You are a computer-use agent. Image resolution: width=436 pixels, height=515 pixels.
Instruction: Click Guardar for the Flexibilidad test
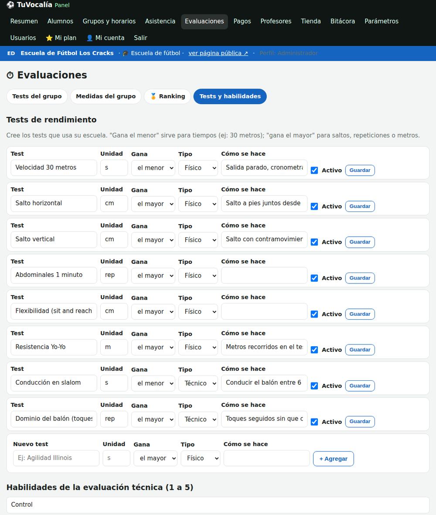coord(360,314)
